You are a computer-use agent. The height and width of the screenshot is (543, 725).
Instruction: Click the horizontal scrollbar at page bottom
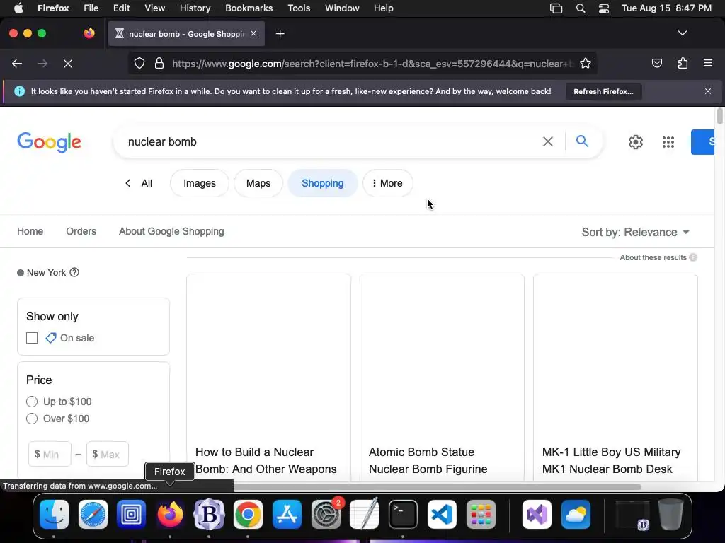(437, 486)
